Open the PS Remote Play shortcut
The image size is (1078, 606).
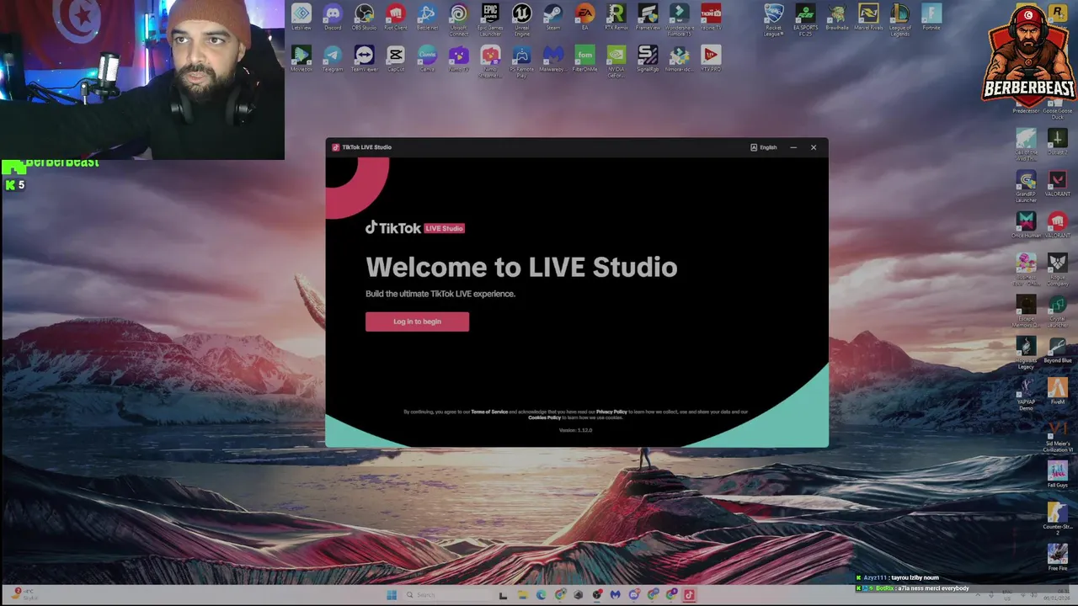pos(522,61)
